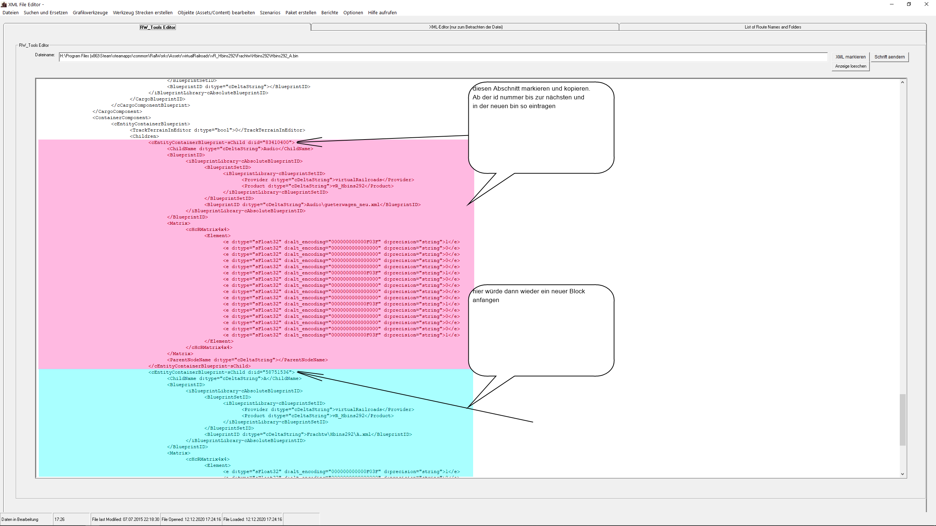Select the RW_Tools Editor tab

pyautogui.click(x=158, y=27)
